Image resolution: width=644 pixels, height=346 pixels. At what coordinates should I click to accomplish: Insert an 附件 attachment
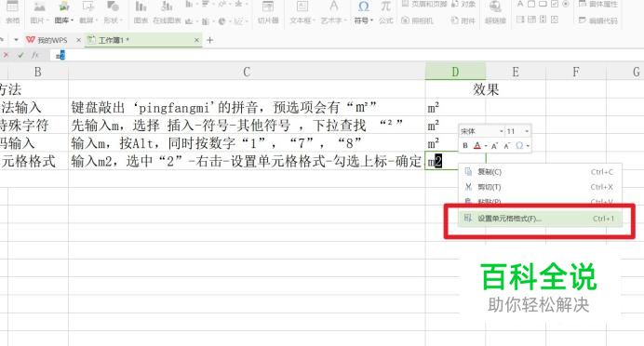point(463,20)
